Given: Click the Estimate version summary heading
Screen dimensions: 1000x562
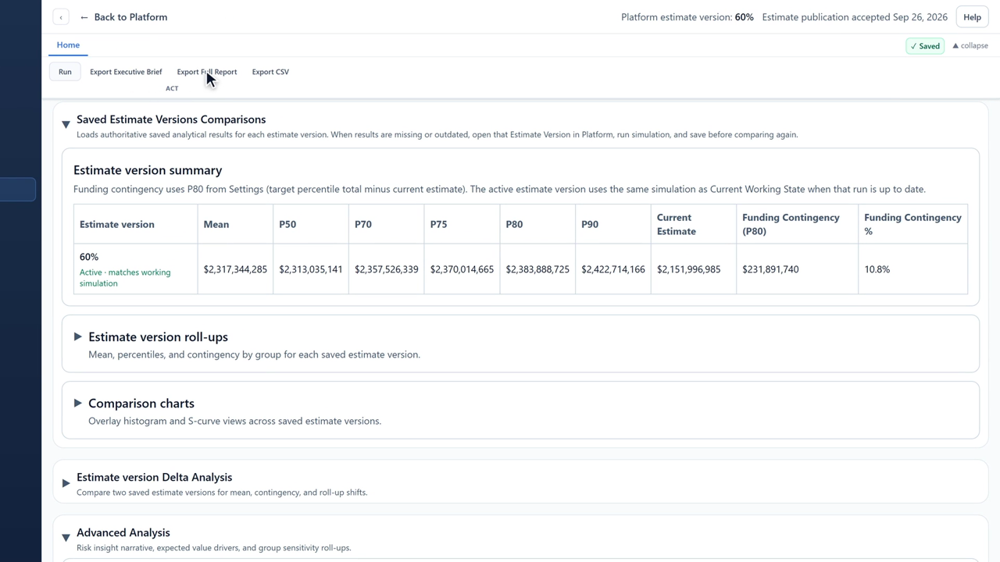Looking at the screenshot, I should click(148, 170).
